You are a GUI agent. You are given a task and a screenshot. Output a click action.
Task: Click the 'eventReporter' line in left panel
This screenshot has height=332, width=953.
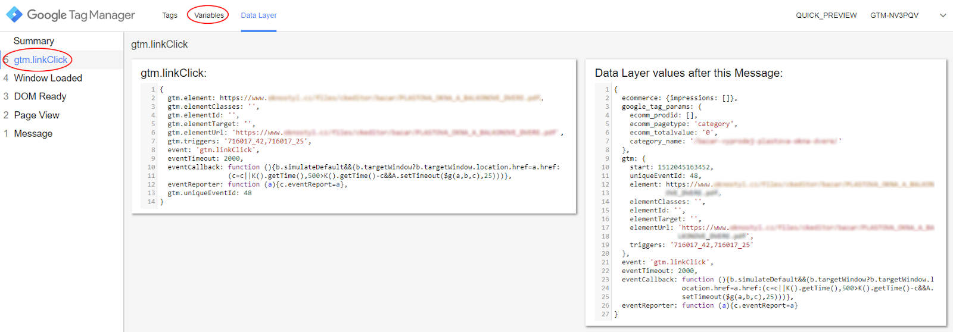click(257, 184)
